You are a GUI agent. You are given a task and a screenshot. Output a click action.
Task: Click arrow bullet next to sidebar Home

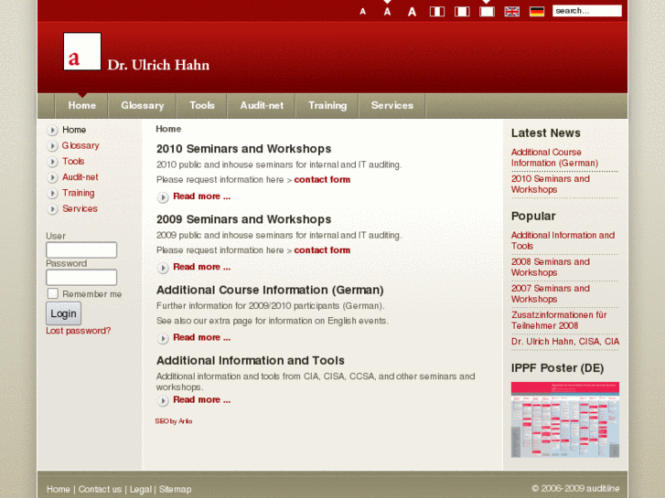[x=52, y=130]
